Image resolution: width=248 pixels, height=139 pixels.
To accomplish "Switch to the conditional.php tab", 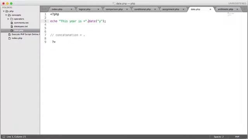I will pyautogui.click(x=142, y=9).
